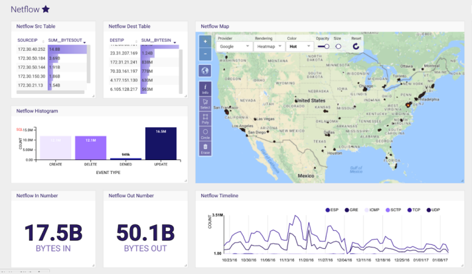Open the Rendering dropdown showing Heatmap
The height and width of the screenshot is (274, 472).
pos(270,46)
